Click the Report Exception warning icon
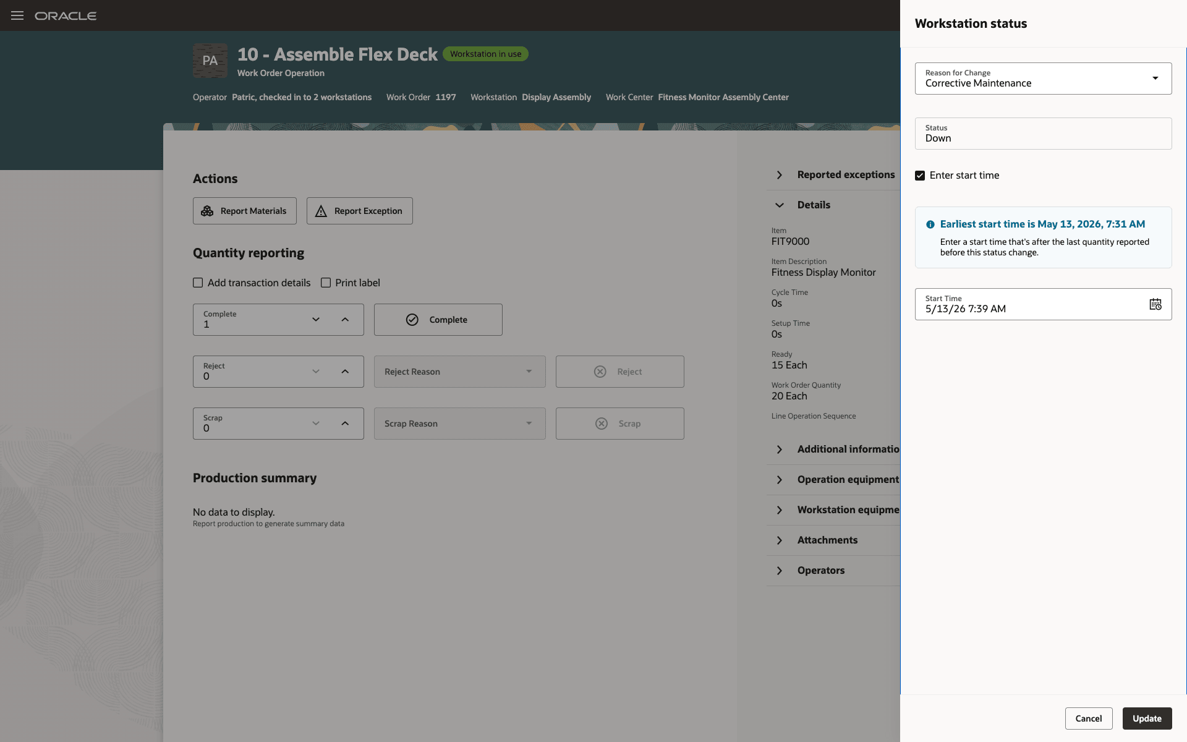Image resolution: width=1187 pixels, height=742 pixels. tap(321, 211)
